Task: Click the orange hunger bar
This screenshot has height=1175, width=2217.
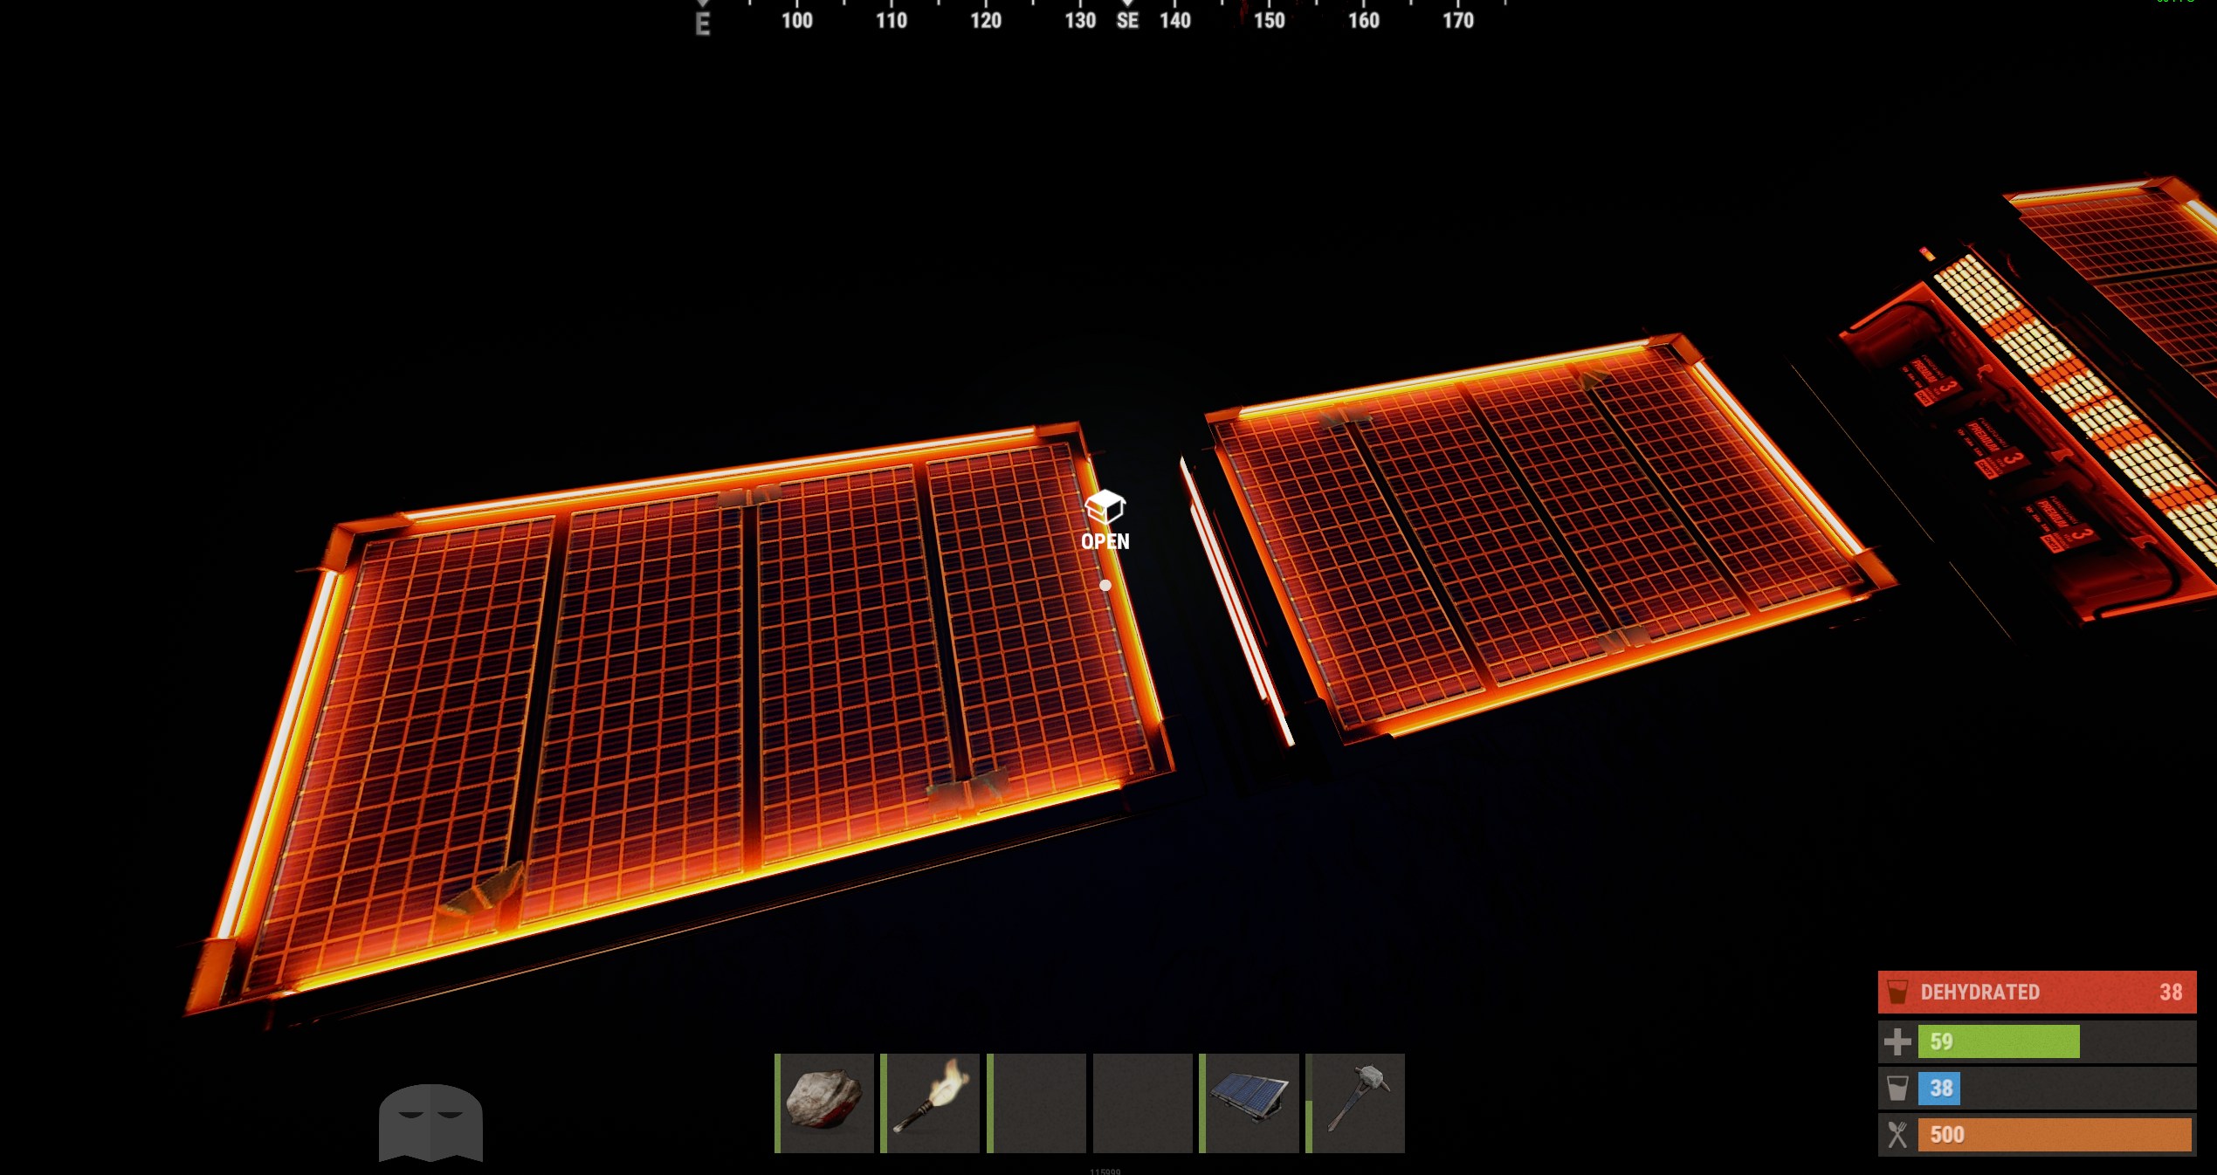Action: coord(2055,1135)
